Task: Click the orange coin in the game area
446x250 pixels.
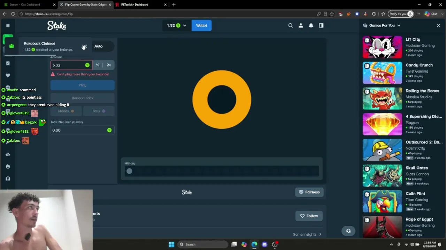Action: click(x=222, y=99)
